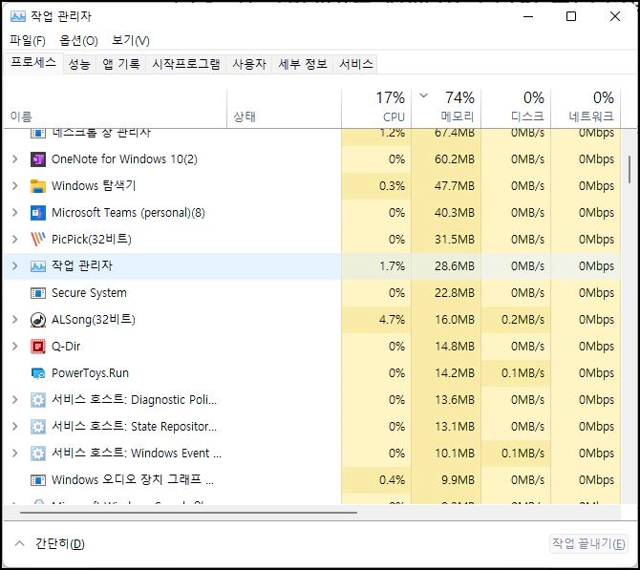Switch to the 프로세스 tab
The width and height of the screenshot is (640, 570).
click(33, 63)
